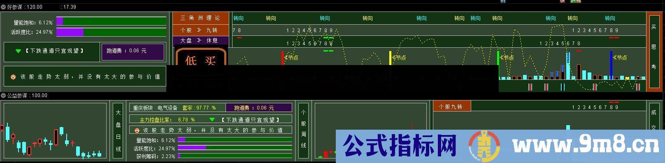
Task: Open the 三角洲理论 header button
Action: point(200,18)
